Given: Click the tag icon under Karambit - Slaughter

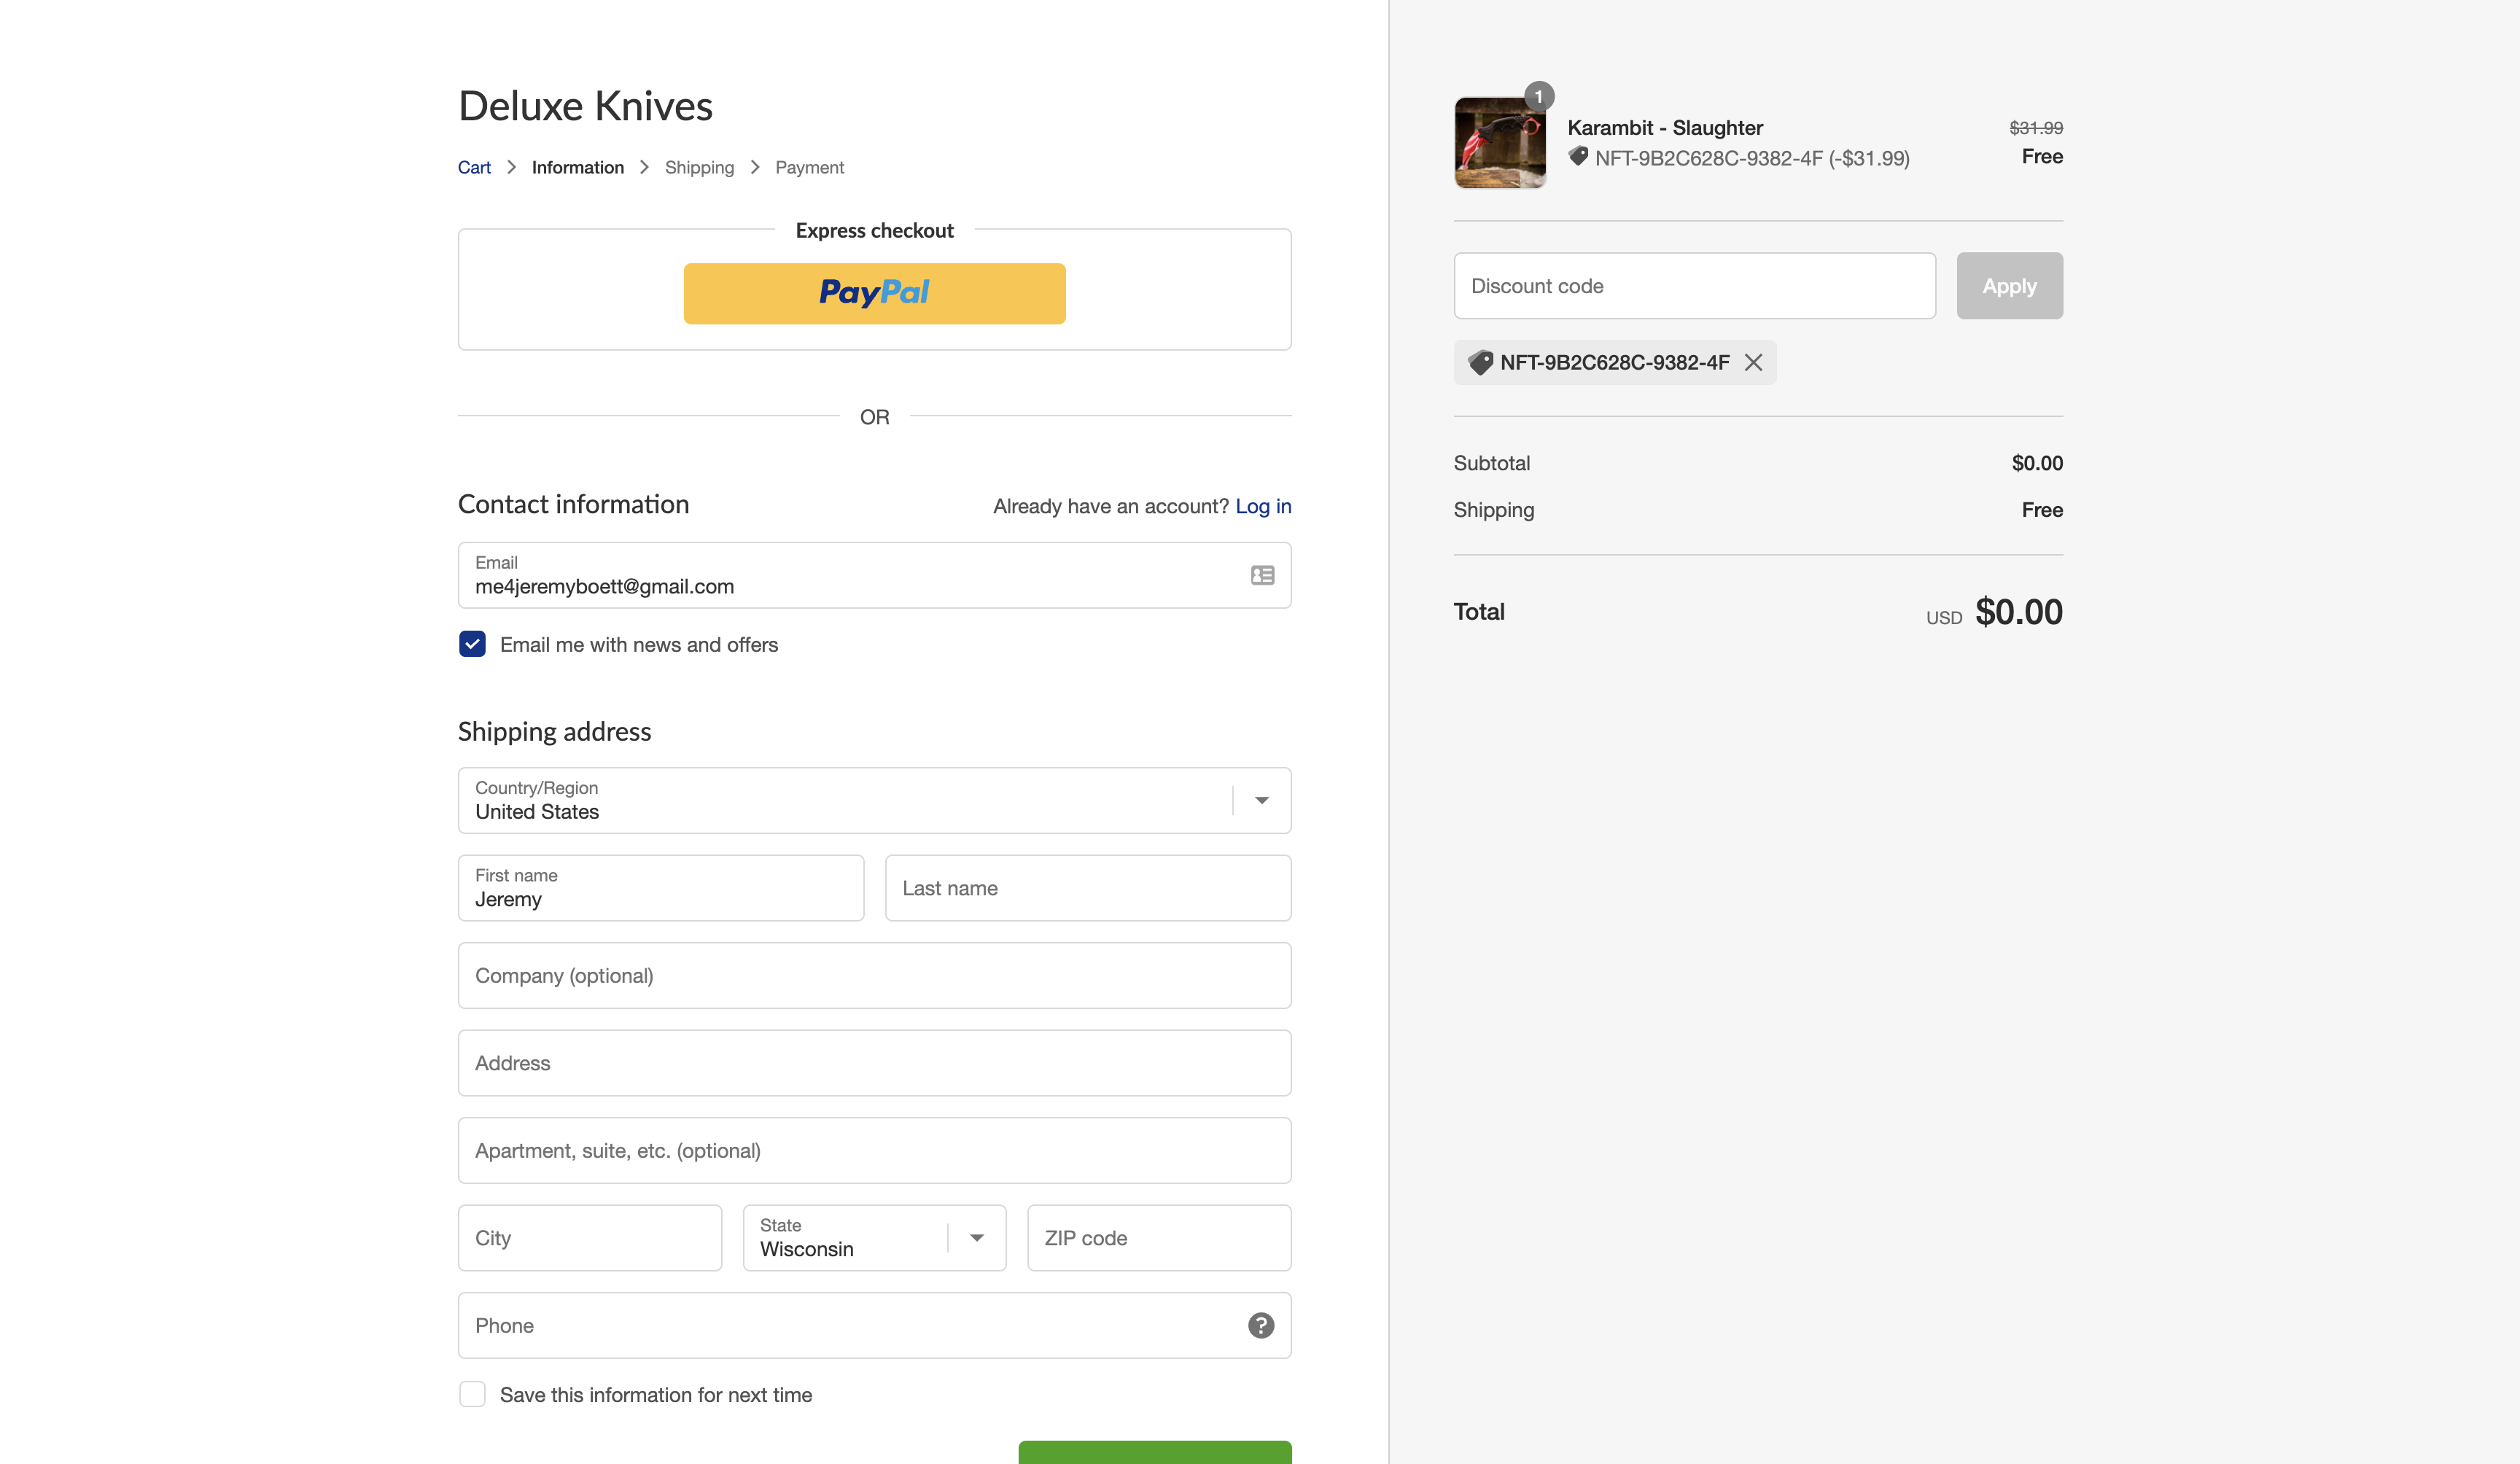Looking at the screenshot, I should 1578,157.
